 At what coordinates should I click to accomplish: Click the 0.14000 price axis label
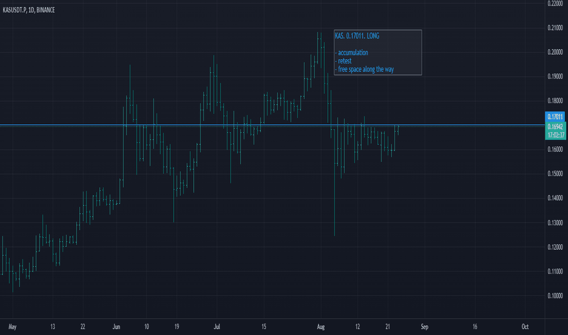(x=555, y=198)
